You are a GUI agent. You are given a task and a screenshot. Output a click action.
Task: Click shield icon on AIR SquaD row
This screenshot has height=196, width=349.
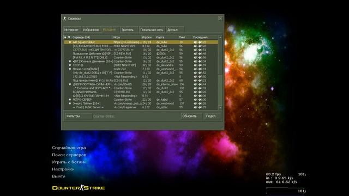tap(70, 42)
